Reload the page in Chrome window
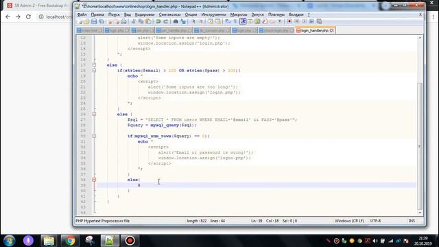Screen dimensions: 439x247 point(28,16)
